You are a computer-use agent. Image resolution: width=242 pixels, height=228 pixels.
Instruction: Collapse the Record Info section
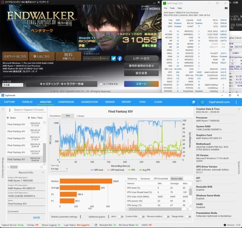[43, 172]
